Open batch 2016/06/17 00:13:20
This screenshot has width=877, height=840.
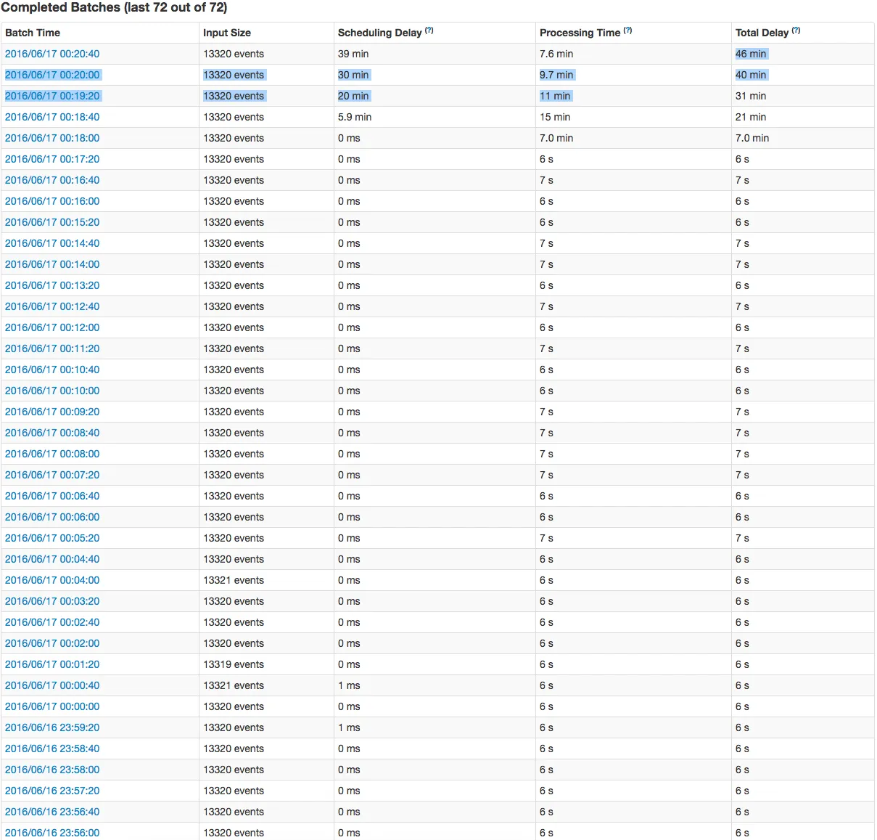point(52,285)
